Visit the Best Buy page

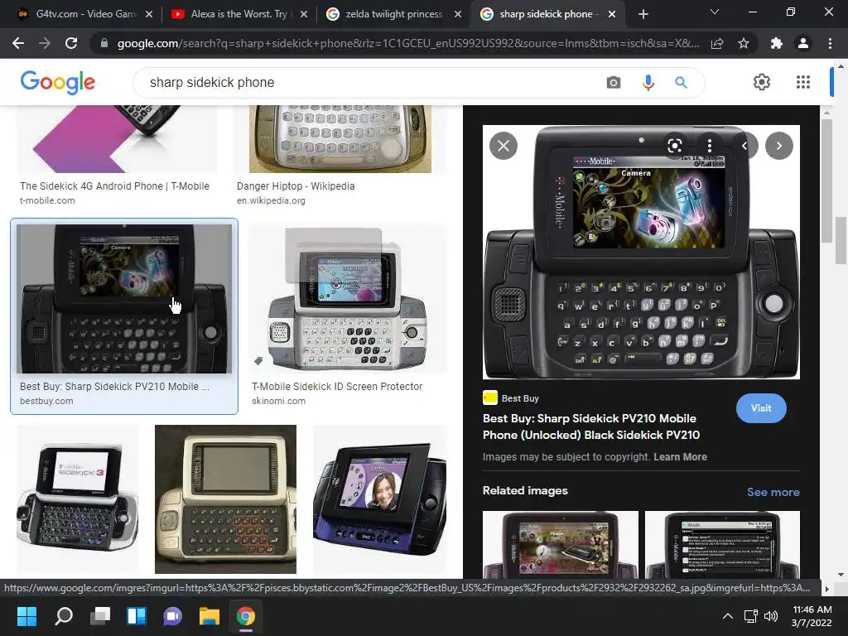pyautogui.click(x=761, y=408)
